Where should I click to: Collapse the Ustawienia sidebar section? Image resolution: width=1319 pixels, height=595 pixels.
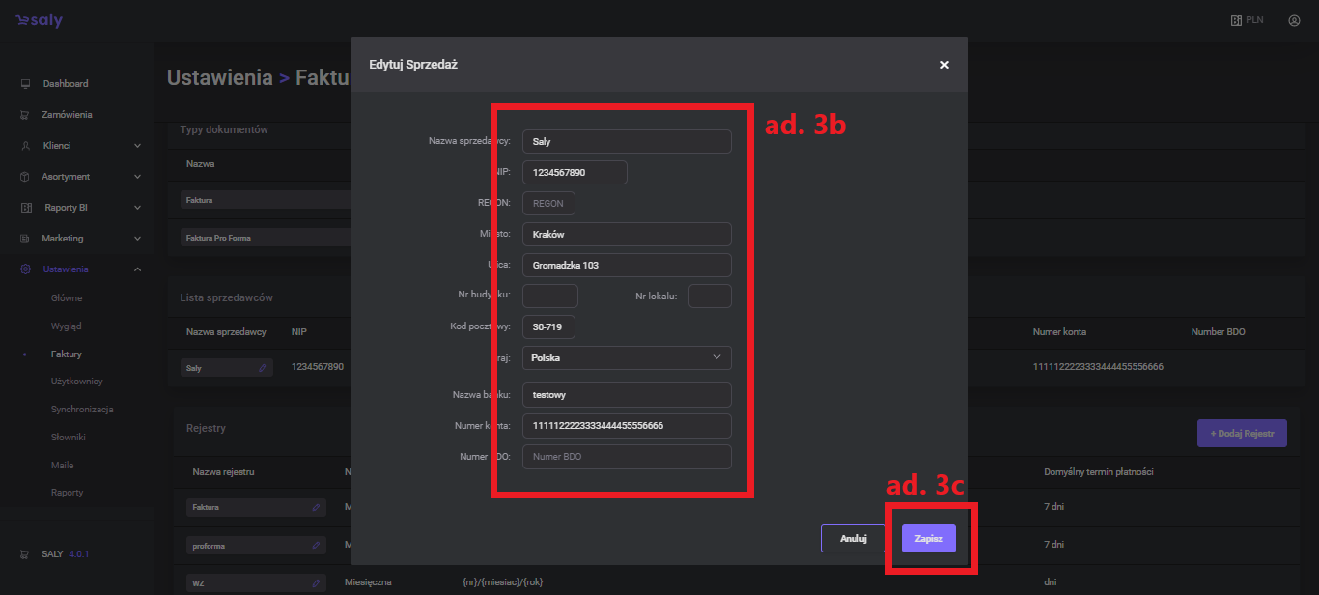click(137, 269)
